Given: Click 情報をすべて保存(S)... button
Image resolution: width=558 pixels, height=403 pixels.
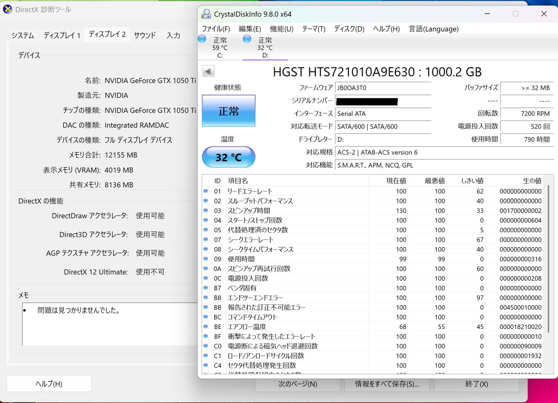Looking at the screenshot, I should 387,384.
